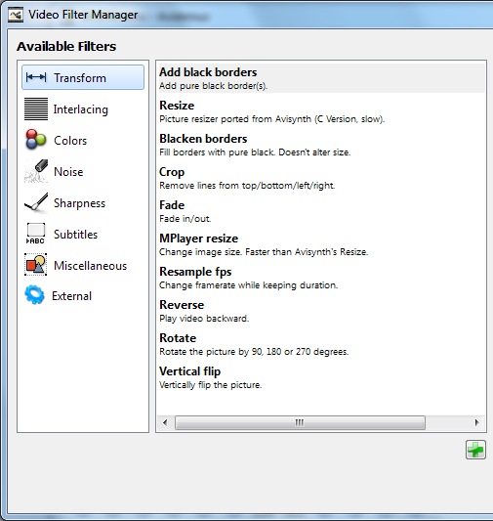Image resolution: width=493 pixels, height=521 pixels.
Task: Click 'Picture resizer ported from Avisynth' text
Action: [x=235, y=119]
